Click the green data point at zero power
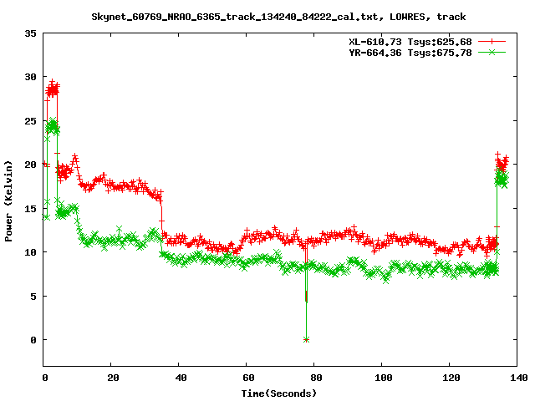535x401 pixels. [306, 340]
